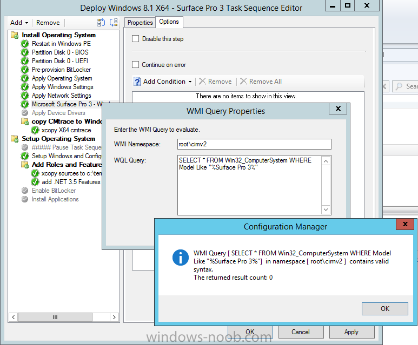Select the Options tab
Viewport: 418px width, 345px height.
[169, 22]
